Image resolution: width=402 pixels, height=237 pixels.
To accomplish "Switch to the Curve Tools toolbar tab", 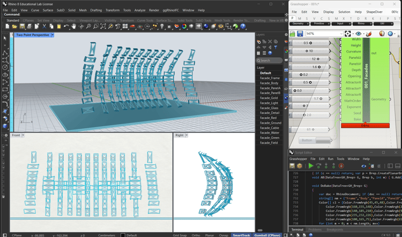I will (145, 20).
